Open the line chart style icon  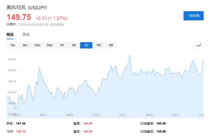tap(199, 45)
